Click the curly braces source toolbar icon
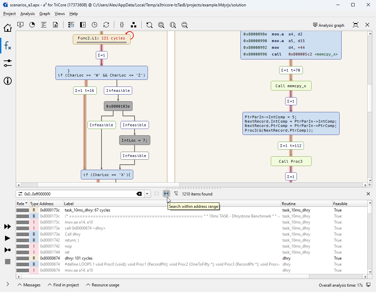The image size is (376, 292). (x=122, y=25)
